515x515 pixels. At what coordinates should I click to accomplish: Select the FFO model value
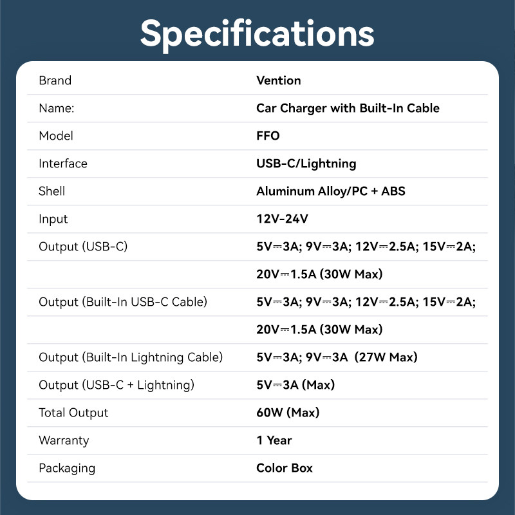click(x=268, y=136)
